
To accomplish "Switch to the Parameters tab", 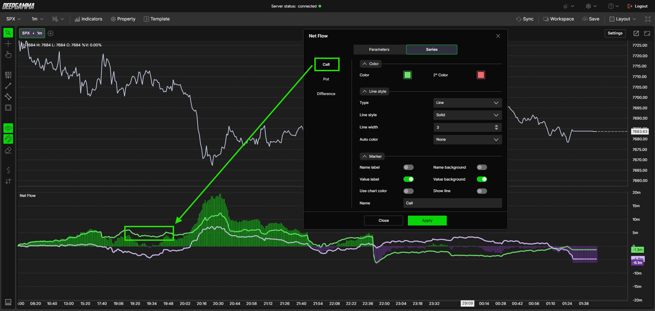I will point(380,49).
